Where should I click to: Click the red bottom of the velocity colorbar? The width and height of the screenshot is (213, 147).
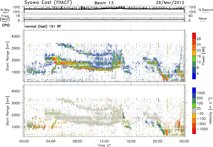[194, 131]
